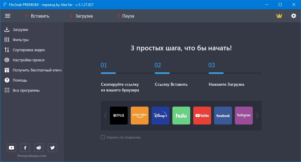Click the FlixGrab logo in title bar

[5, 4]
